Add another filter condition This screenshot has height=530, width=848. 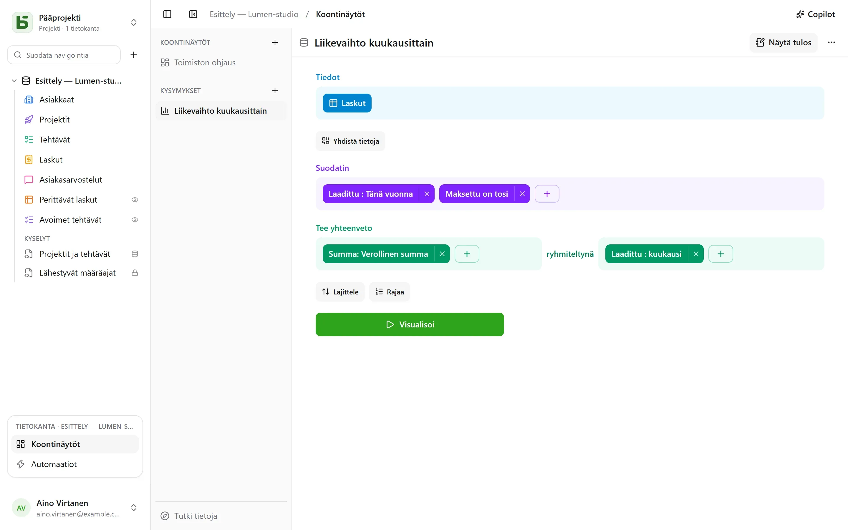click(x=547, y=194)
